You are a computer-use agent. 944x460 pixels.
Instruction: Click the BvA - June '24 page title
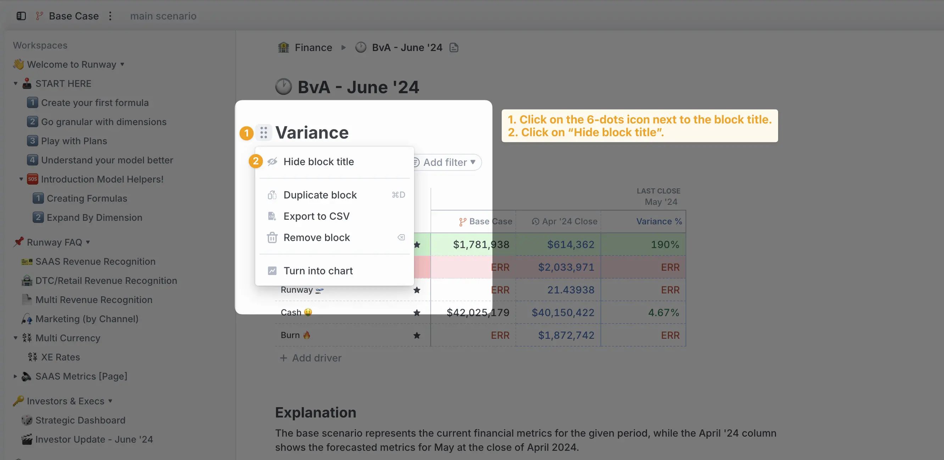click(x=358, y=87)
